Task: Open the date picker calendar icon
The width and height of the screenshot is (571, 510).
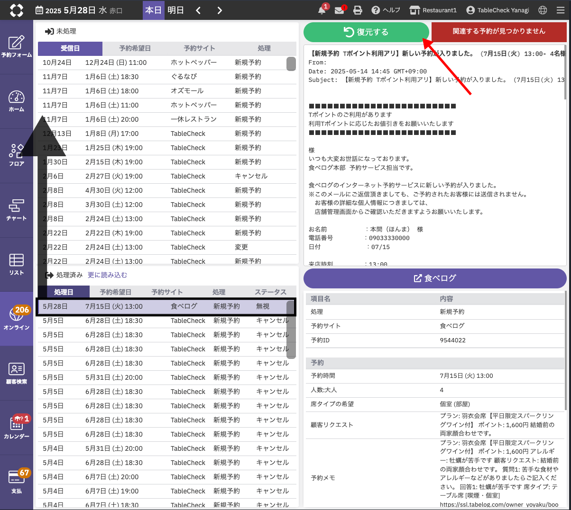Action: 39,10
